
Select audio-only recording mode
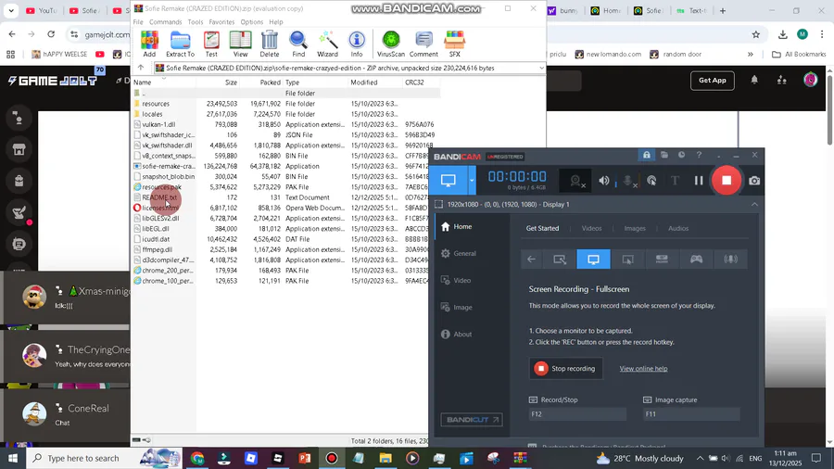730,259
